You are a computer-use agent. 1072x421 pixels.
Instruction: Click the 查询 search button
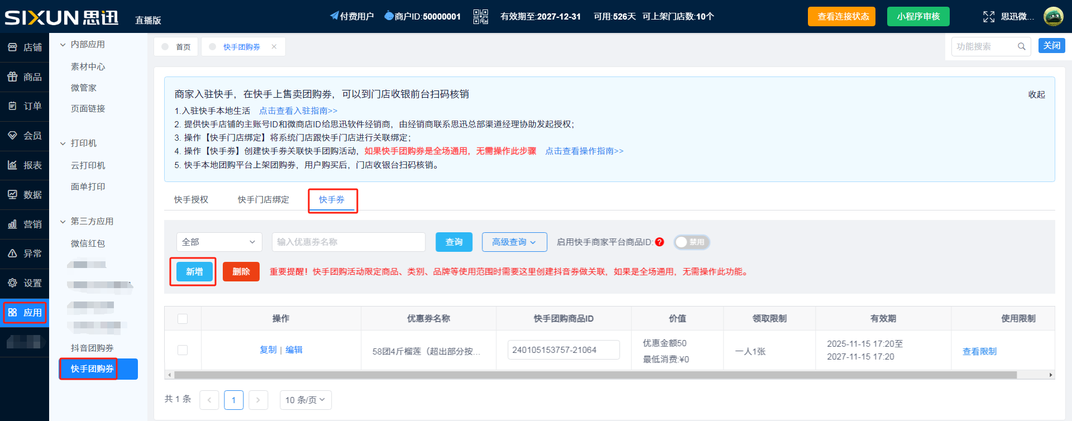click(x=454, y=242)
